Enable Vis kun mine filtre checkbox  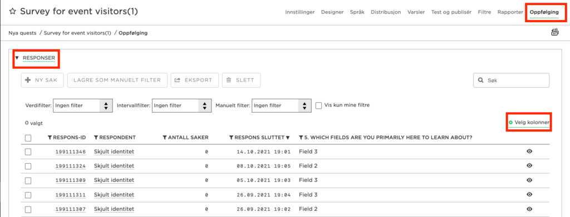point(319,105)
